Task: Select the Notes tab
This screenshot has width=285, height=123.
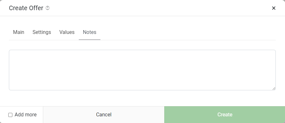Action: pyautogui.click(x=90, y=32)
